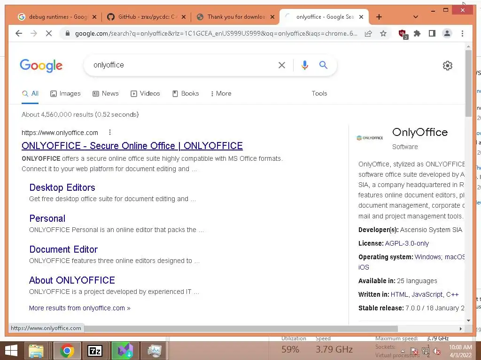Open Google quick settings gear
This screenshot has width=481, height=360.
point(448,66)
